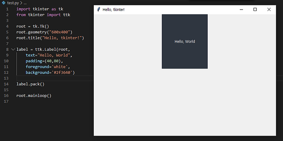The width and height of the screenshot is (283, 141).
Task: Maximize the Hello, tkinter! window
Action: point(255,10)
